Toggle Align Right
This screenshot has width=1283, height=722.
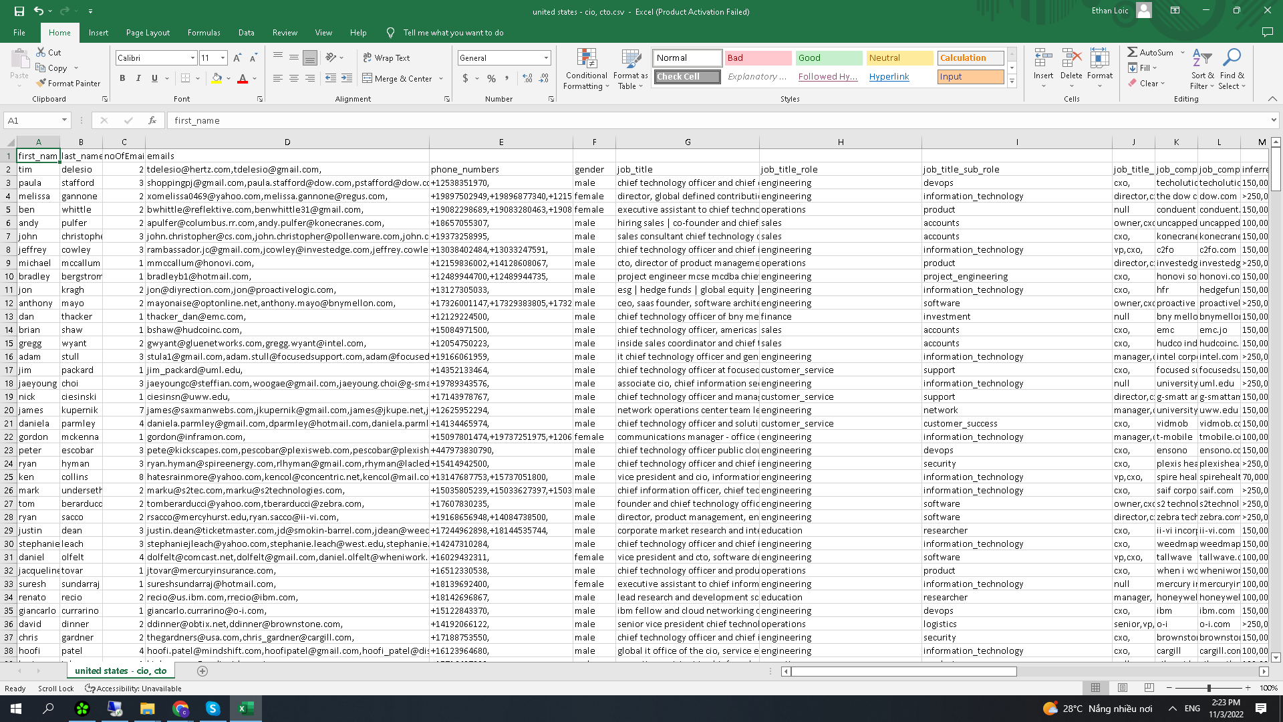(309, 79)
